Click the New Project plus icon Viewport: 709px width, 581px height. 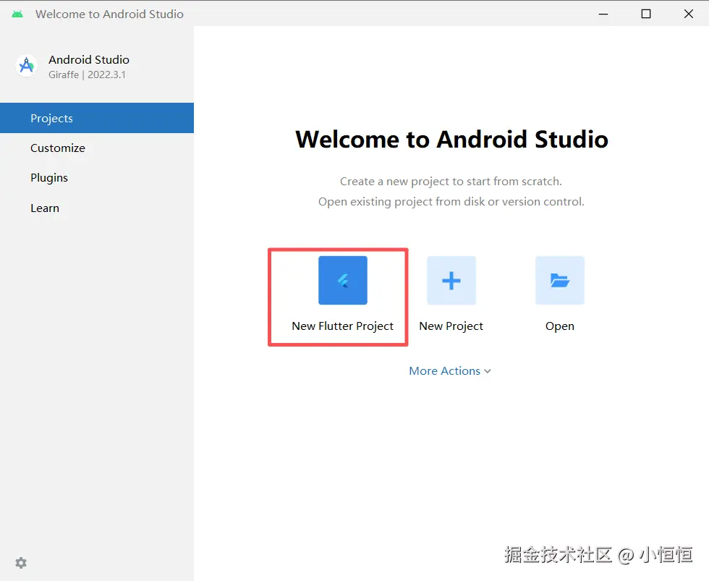(451, 280)
